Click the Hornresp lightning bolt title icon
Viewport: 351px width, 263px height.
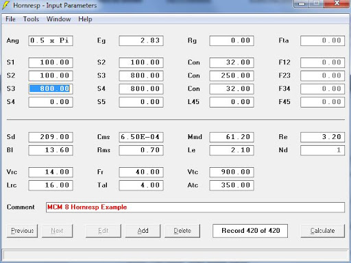coord(6,5)
